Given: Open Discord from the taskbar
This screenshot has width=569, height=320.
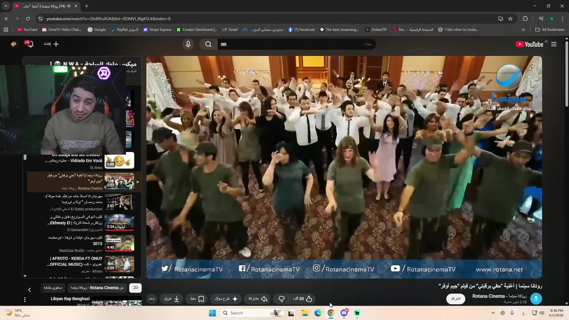Looking at the screenshot, I should (344, 313).
